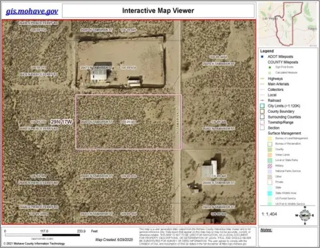
Task: Click the Mohave County Information Technology copyright
Action: [34, 244]
